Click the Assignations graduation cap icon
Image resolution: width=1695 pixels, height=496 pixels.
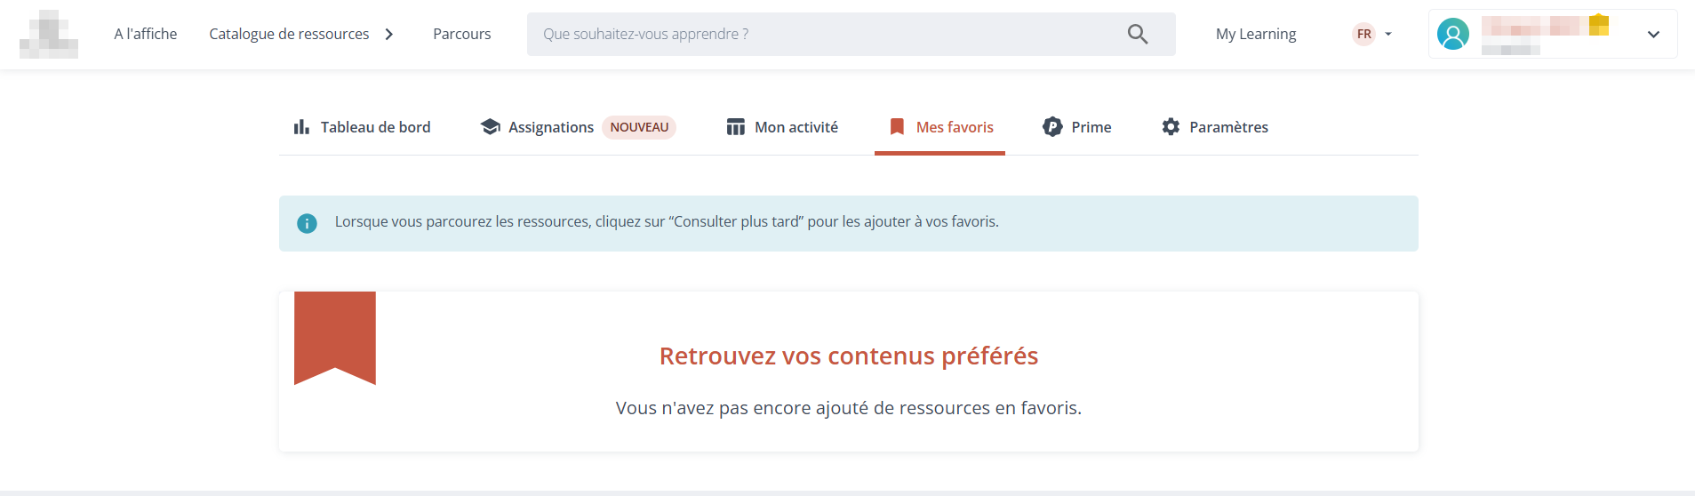coord(490,127)
